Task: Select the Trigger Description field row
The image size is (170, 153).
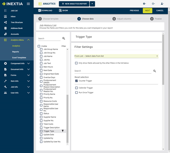Action: (x=53, y=128)
